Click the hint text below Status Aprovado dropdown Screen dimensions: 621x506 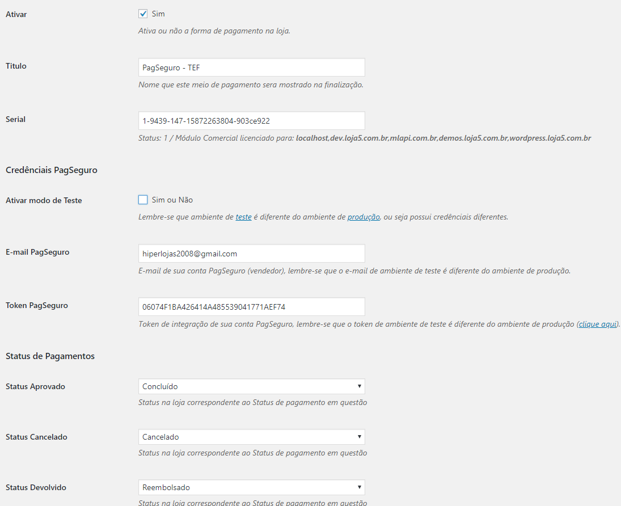click(253, 403)
